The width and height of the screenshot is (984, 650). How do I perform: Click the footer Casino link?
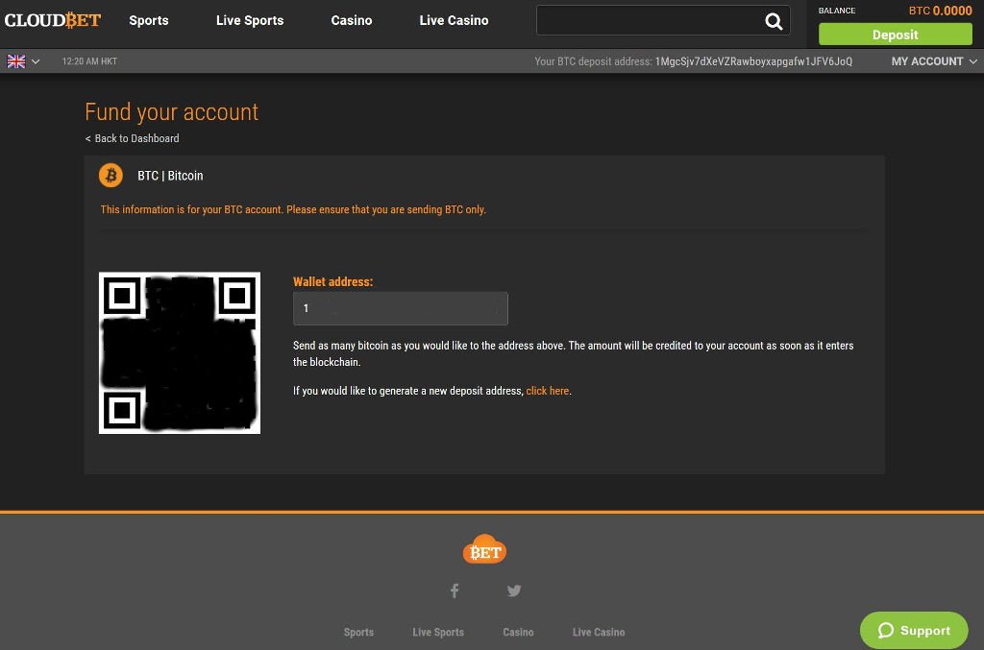pyautogui.click(x=518, y=633)
